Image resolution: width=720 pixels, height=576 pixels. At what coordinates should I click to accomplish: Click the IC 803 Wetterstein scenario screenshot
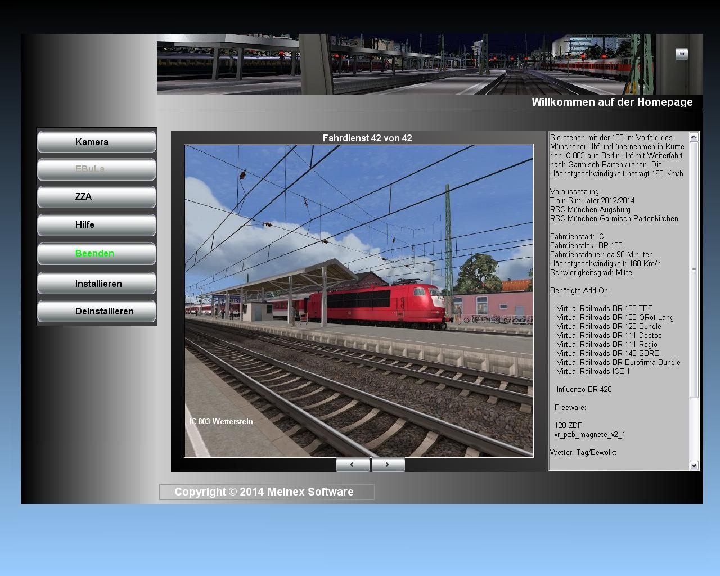tap(359, 301)
